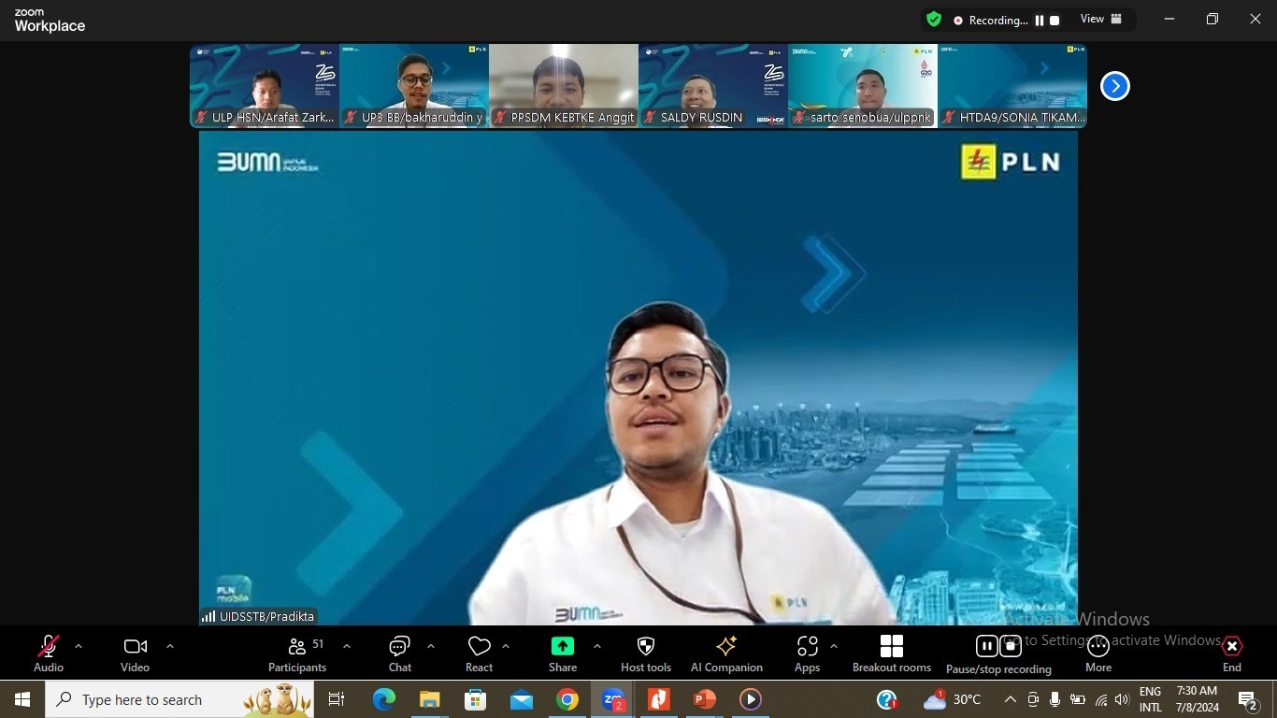Toggle the Video camera button
This screenshot has height=718, width=1277.
(x=135, y=653)
